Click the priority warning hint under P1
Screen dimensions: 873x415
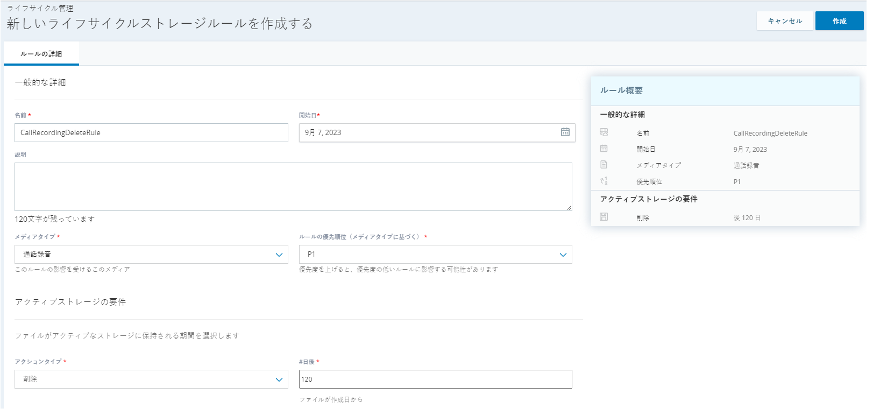(x=399, y=269)
